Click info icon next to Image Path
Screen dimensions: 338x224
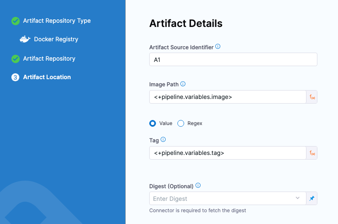click(x=183, y=84)
